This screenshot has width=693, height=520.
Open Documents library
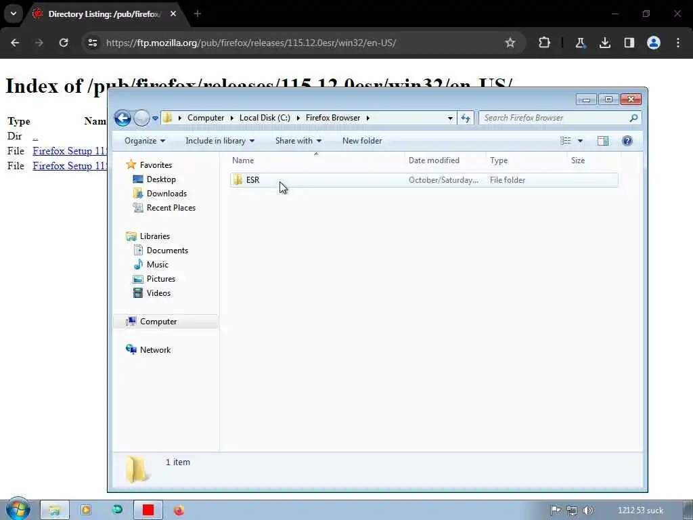coord(167,251)
